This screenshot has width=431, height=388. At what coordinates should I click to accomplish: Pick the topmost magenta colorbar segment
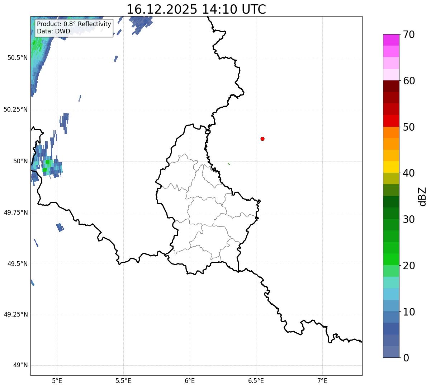click(391, 40)
